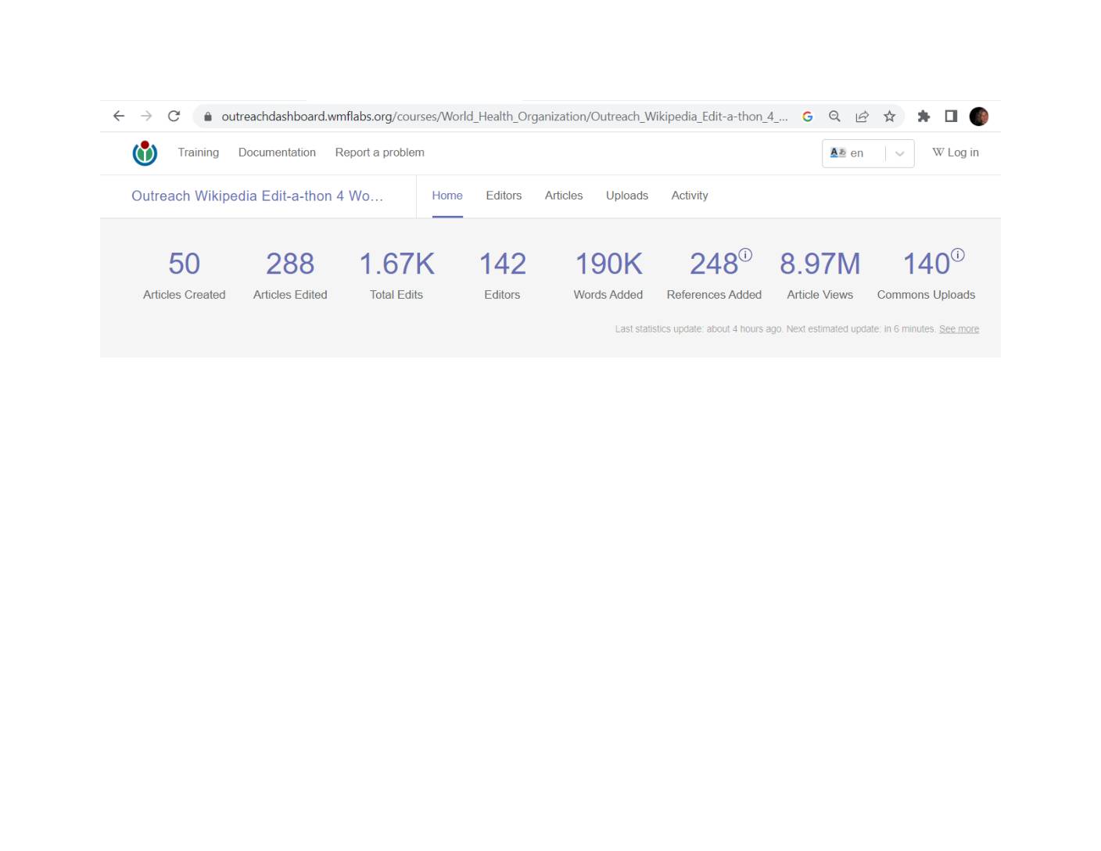Image resolution: width=1101 pixels, height=851 pixels.
Task: Open the browser extensions puzzle icon
Action: tap(923, 117)
